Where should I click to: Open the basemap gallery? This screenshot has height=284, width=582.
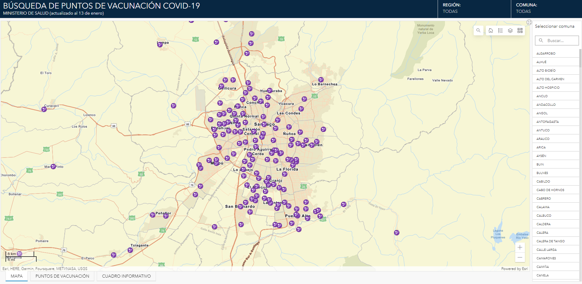click(x=520, y=30)
